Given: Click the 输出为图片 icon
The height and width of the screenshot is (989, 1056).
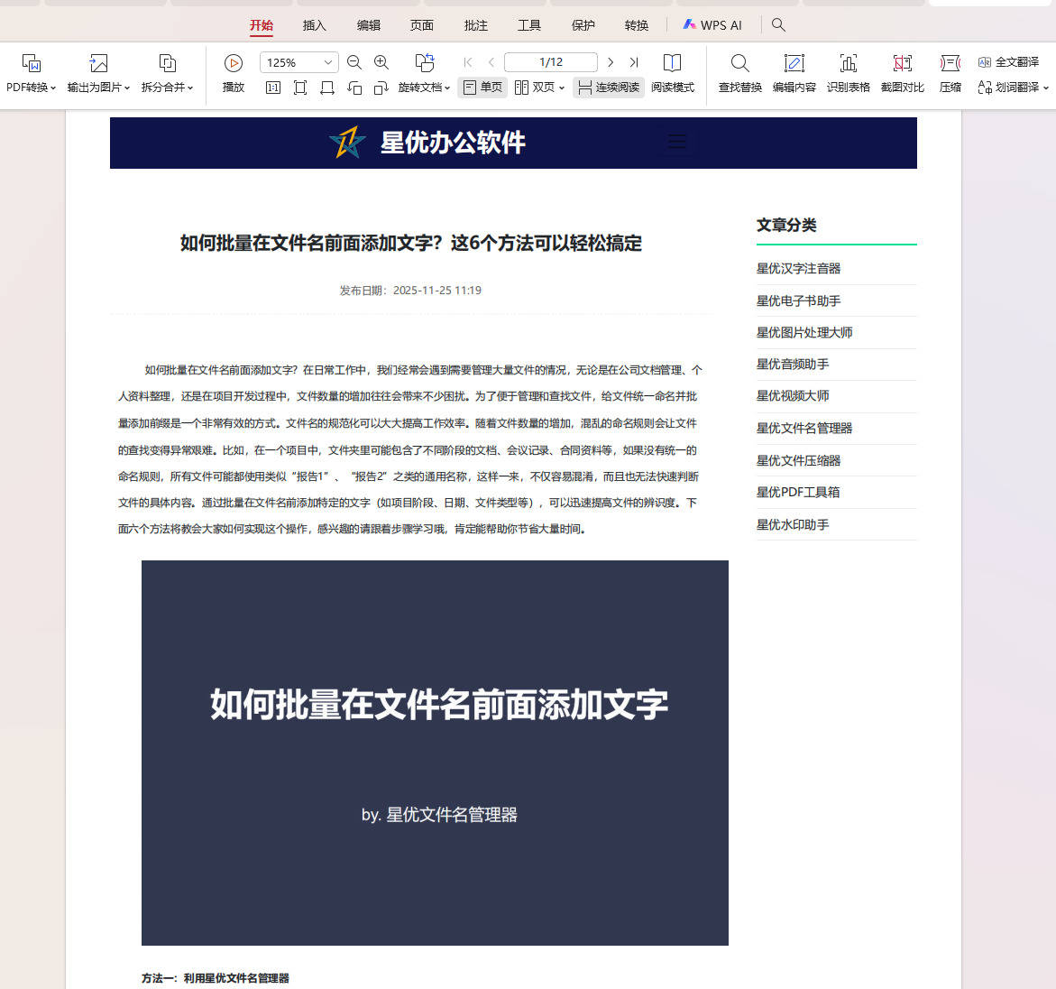Looking at the screenshot, I should [x=98, y=63].
